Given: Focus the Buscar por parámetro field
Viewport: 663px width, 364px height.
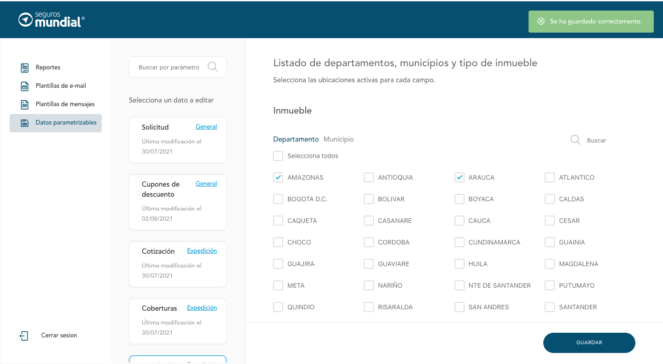Looking at the screenshot, I should pyautogui.click(x=178, y=67).
